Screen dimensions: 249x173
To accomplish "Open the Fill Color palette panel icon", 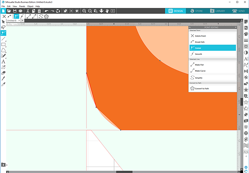I will pos(246,34).
